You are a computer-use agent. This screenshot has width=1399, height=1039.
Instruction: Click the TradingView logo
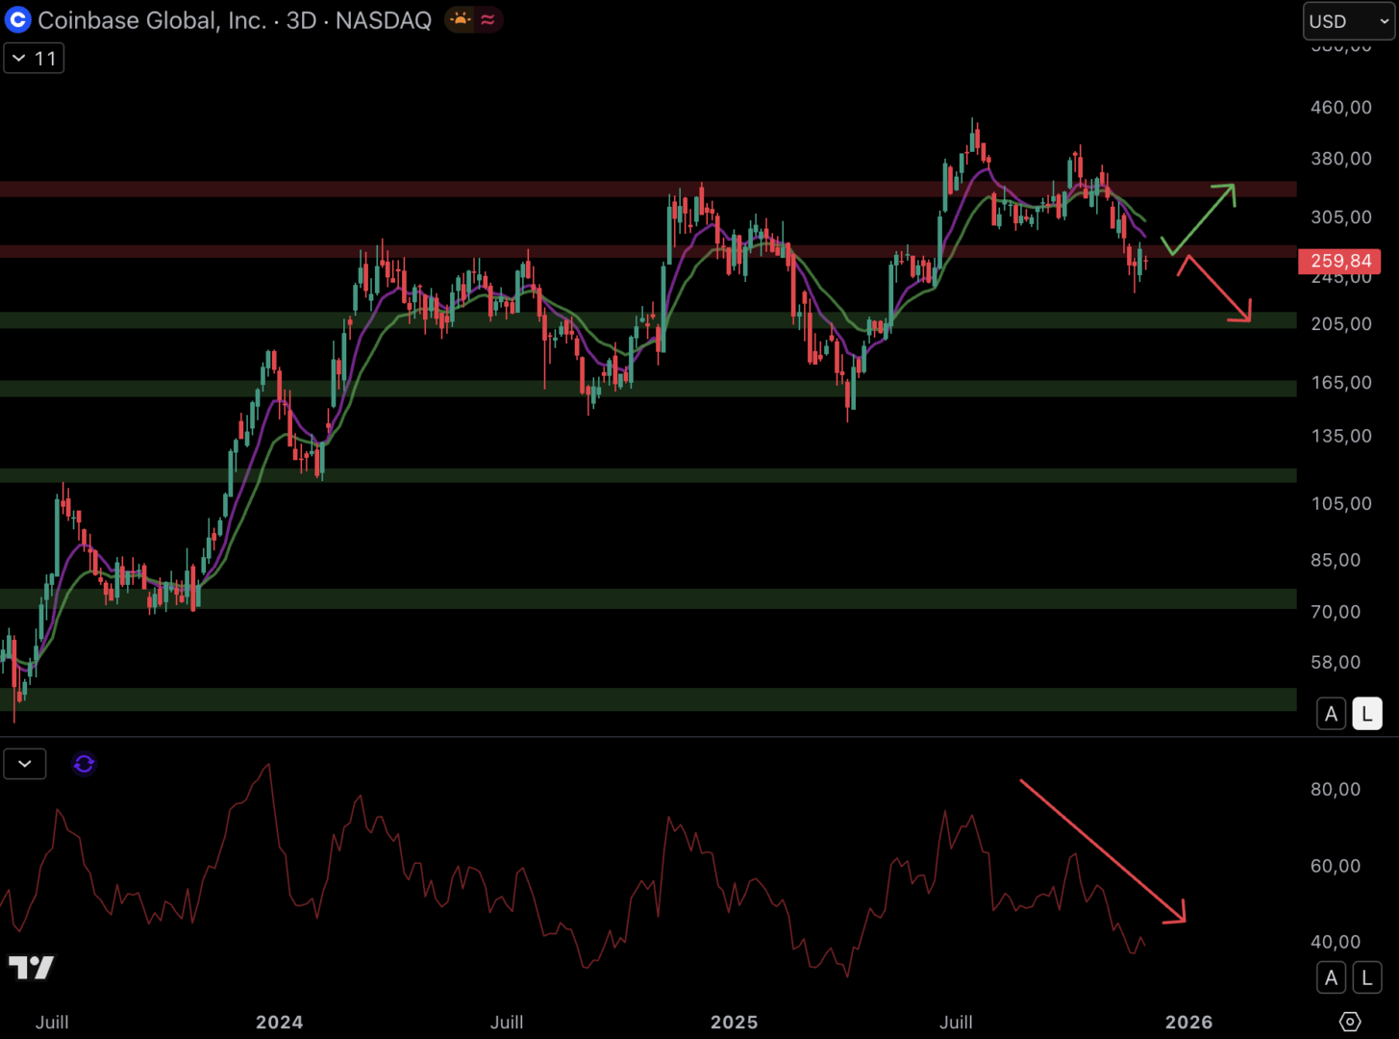[x=31, y=967]
